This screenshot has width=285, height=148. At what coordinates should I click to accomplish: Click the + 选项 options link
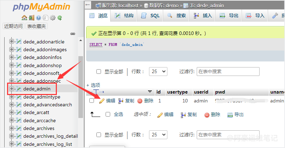(x=93, y=85)
